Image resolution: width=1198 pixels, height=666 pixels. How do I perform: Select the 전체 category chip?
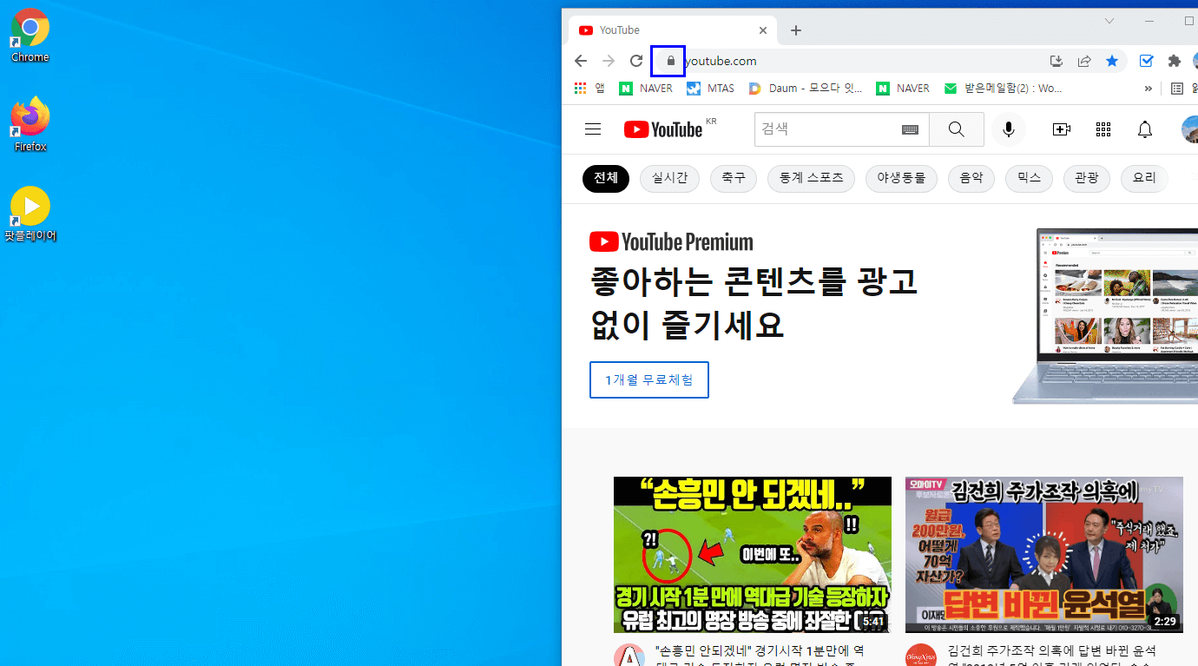point(606,179)
